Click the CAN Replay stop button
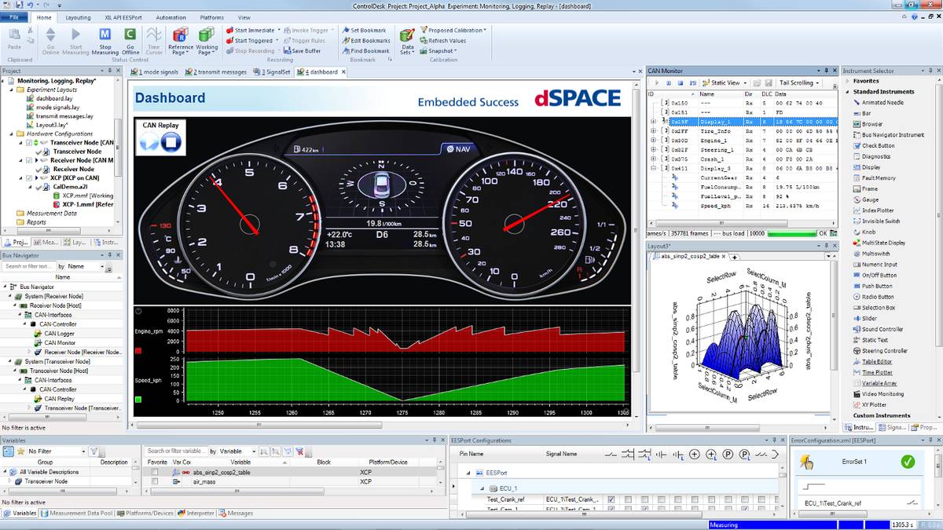The image size is (943, 530). (171, 142)
